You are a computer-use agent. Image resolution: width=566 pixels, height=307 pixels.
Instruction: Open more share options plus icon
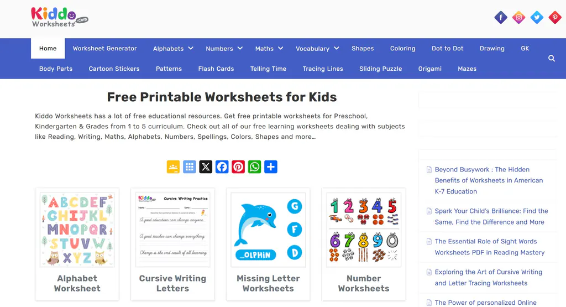click(x=271, y=167)
